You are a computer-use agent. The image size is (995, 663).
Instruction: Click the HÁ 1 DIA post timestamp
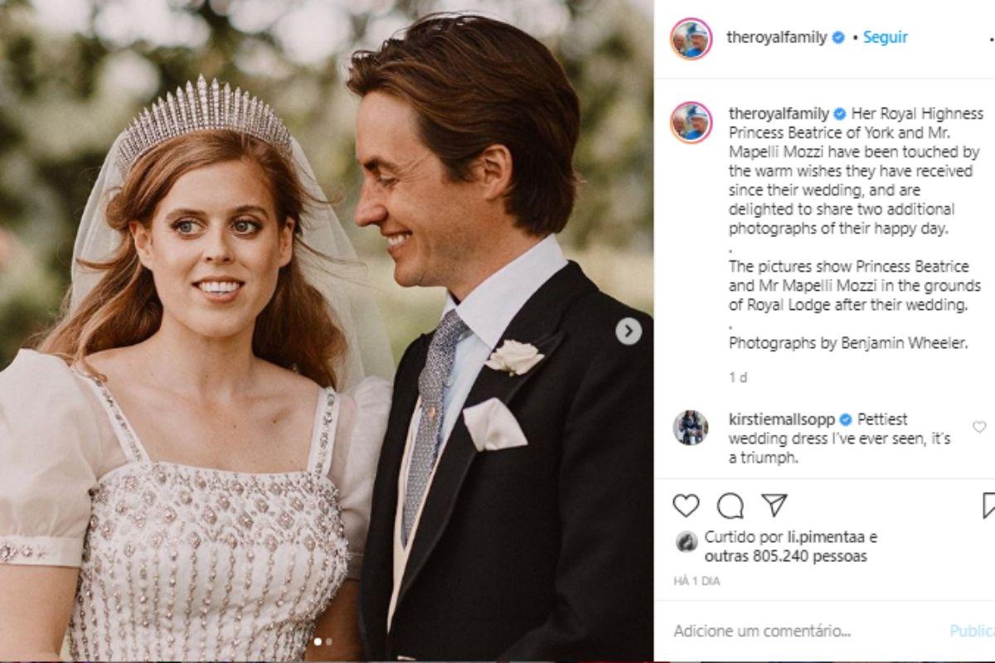pos(696,582)
